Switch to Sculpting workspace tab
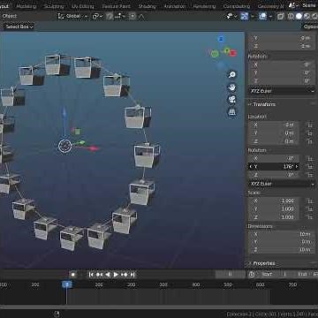Image resolution: width=318 pixels, height=318 pixels. [x=54, y=6]
